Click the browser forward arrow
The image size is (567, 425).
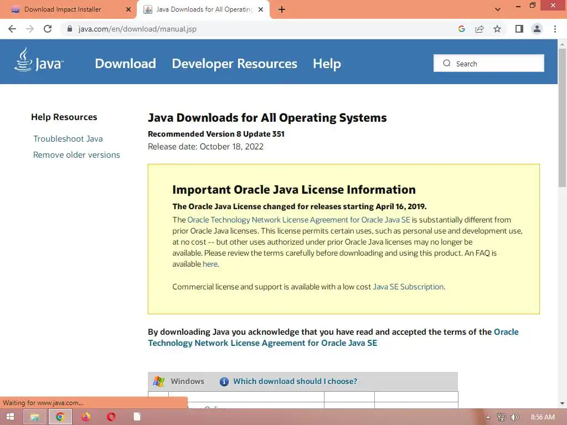pyautogui.click(x=30, y=29)
